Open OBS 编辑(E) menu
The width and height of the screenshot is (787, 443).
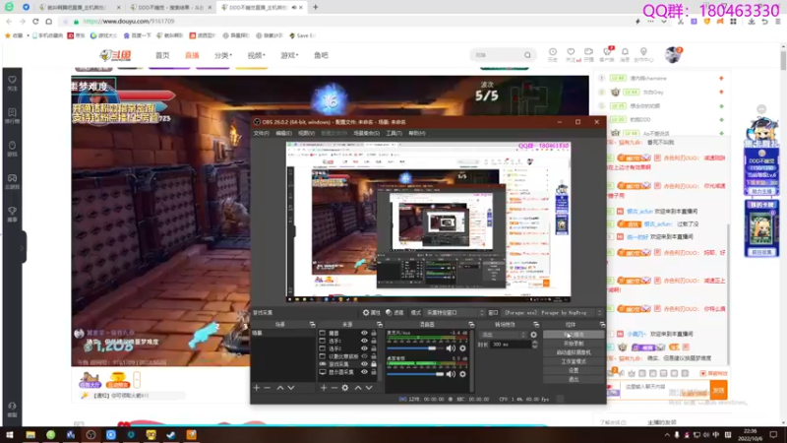click(x=283, y=133)
